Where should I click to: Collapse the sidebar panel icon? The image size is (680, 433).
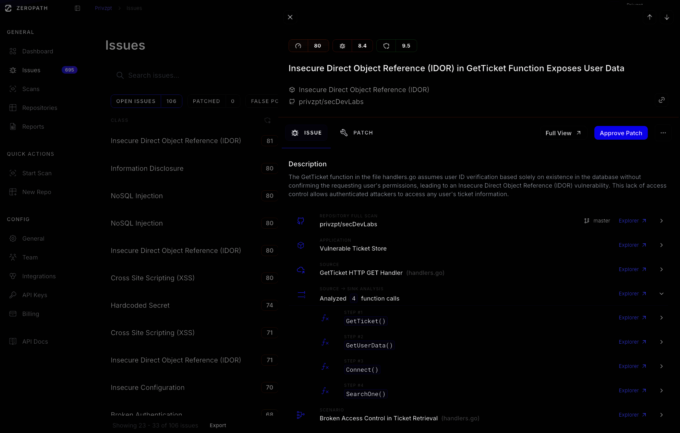coord(77,8)
